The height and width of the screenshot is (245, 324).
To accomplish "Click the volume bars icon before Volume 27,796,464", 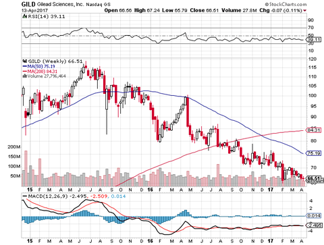I will pos(24,76).
